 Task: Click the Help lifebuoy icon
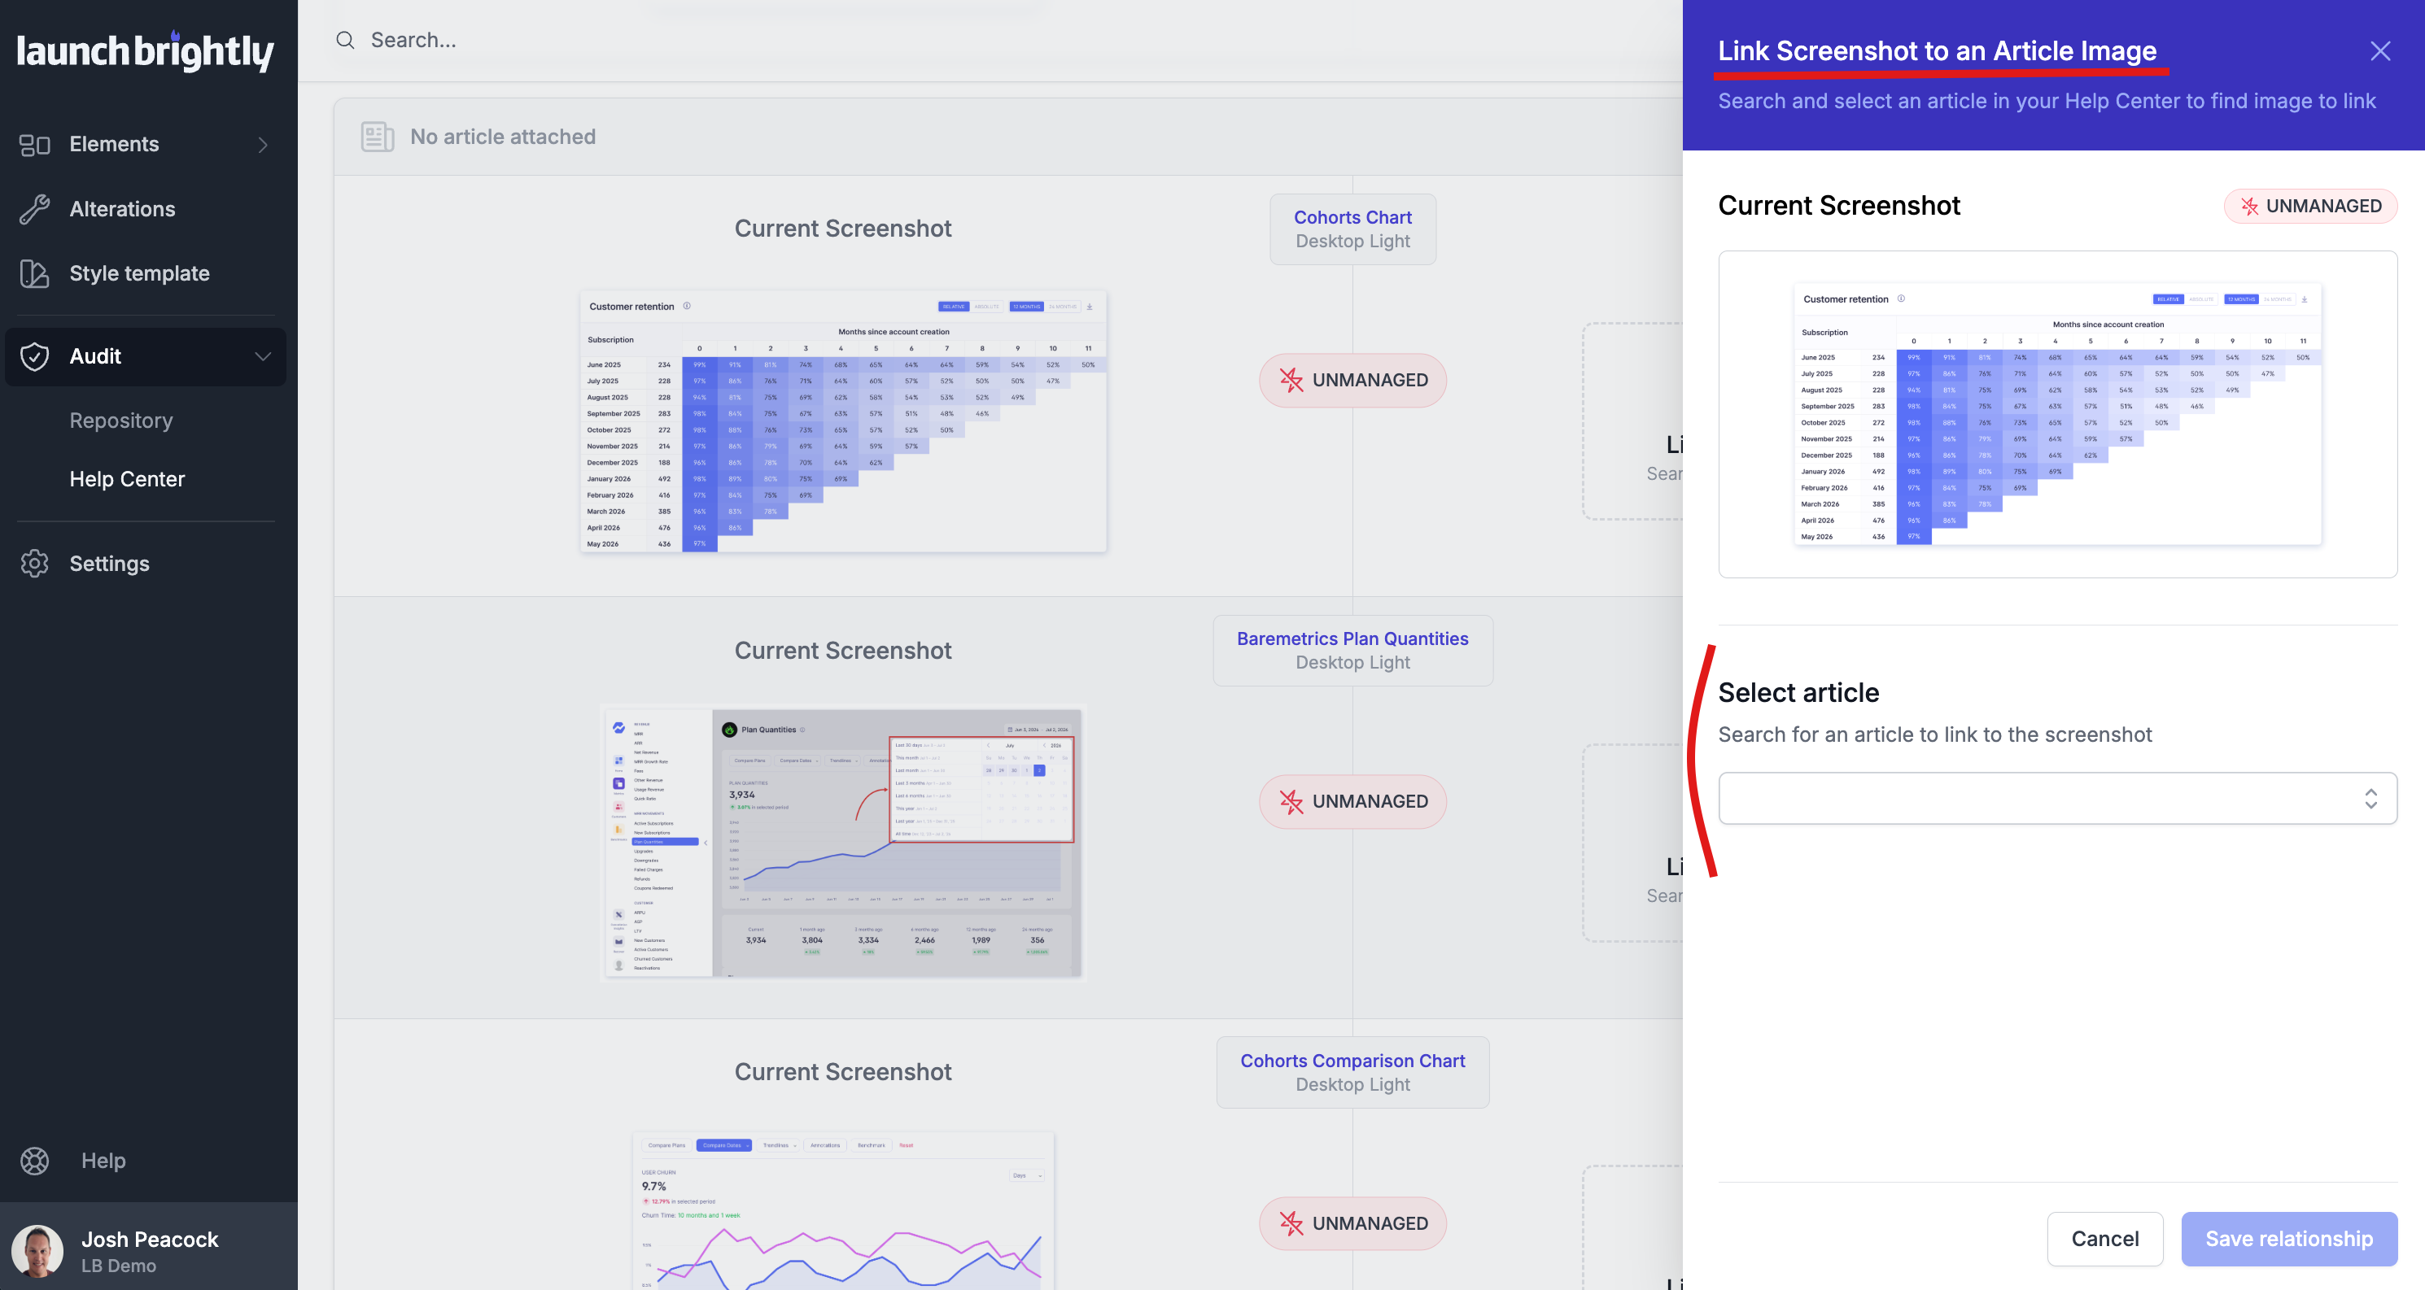(35, 1161)
